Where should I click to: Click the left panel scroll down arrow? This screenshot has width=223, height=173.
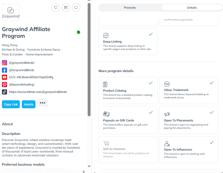click(x=89, y=166)
